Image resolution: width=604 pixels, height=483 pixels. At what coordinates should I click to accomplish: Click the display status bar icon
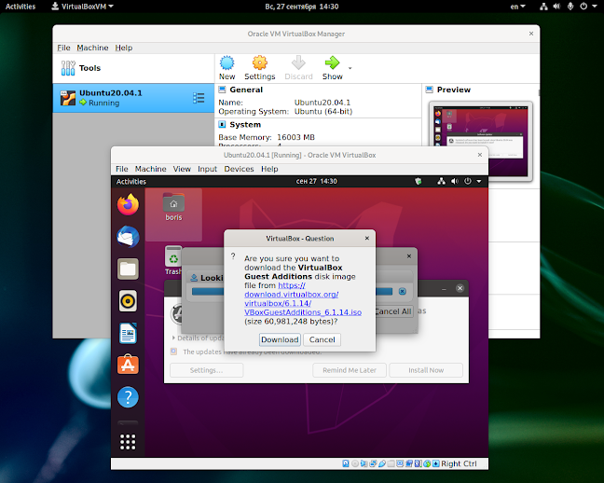tap(400, 463)
